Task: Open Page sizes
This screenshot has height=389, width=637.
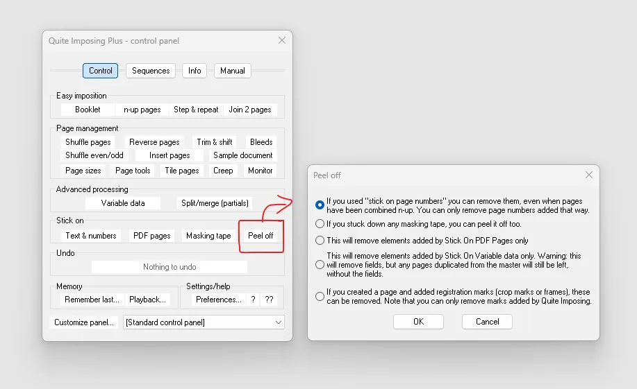Action: click(83, 171)
